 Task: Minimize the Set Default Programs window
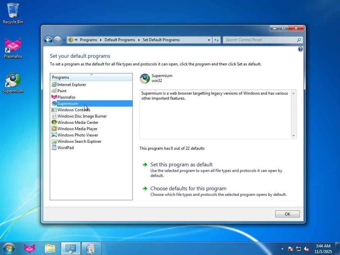tap(275, 28)
